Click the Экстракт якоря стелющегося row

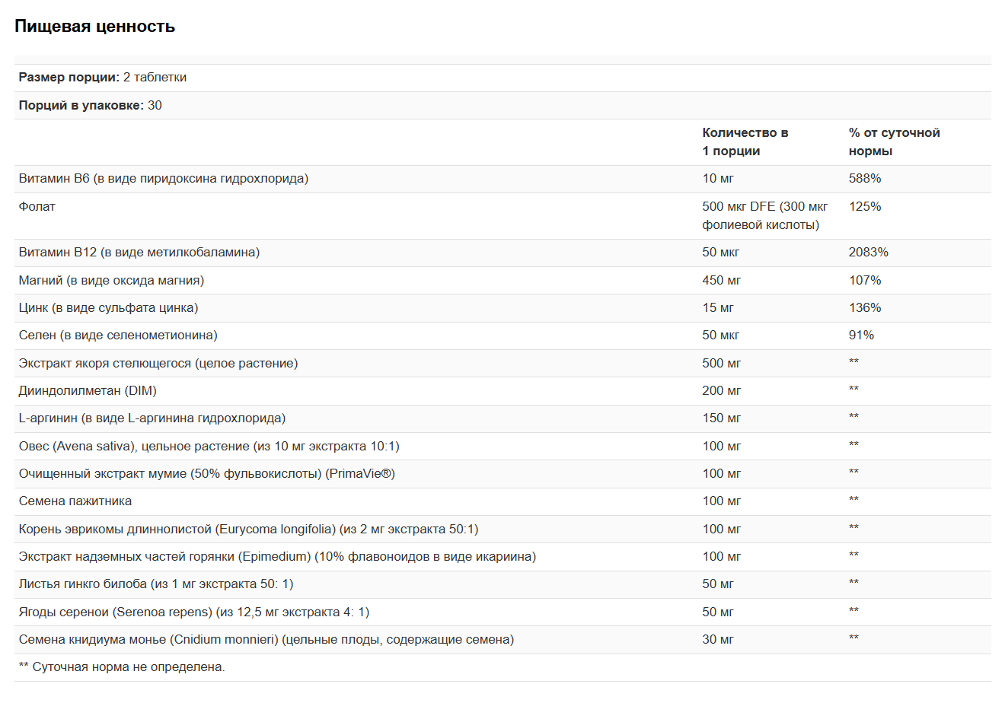coord(502,363)
